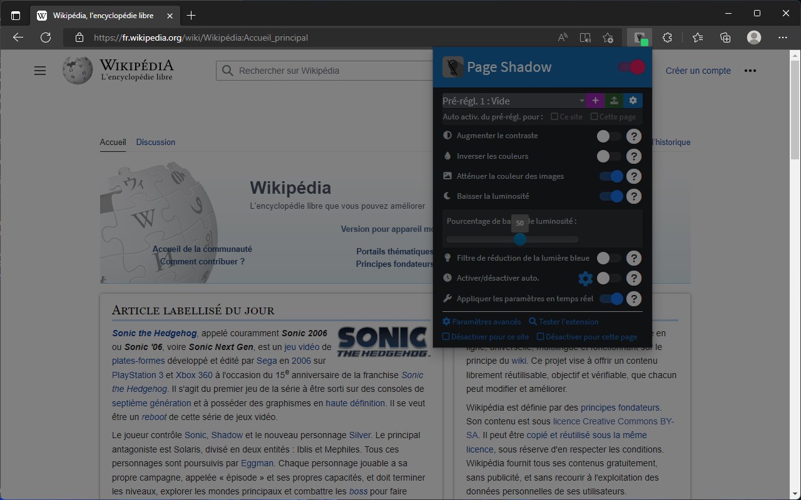Open Paramètres avancés link
Image resolution: width=801 pixels, height=500 pixels.
[x=482, y=322]
